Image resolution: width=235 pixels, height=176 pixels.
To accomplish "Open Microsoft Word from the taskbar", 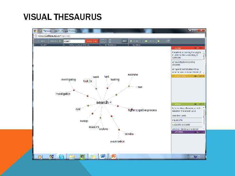I will [x=103, y=157].
